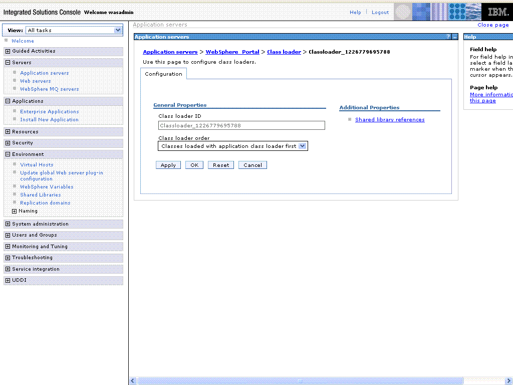Click the horizontal scrollbar thumb
The height and width of the screenshot is (385, 513).
point(300,380)
